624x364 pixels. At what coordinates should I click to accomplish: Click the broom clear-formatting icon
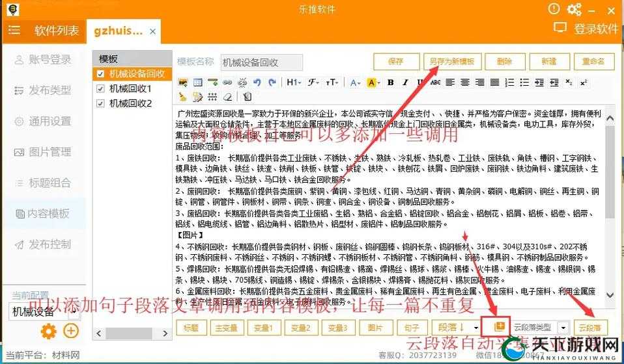[x=182, y=96]
